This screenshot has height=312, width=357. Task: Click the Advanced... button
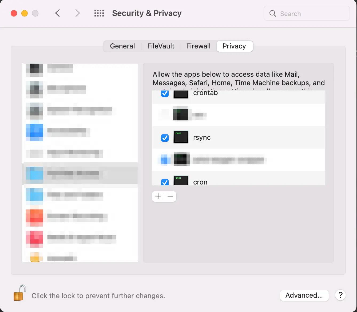tap(304, 295)
